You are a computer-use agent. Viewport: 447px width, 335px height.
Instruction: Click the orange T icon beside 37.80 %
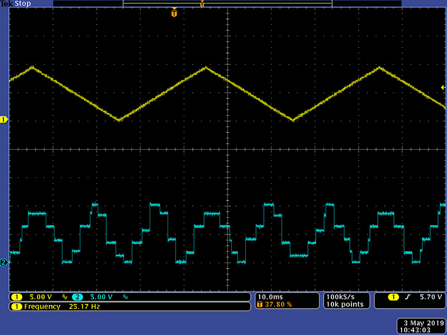(x=260, y=305)
